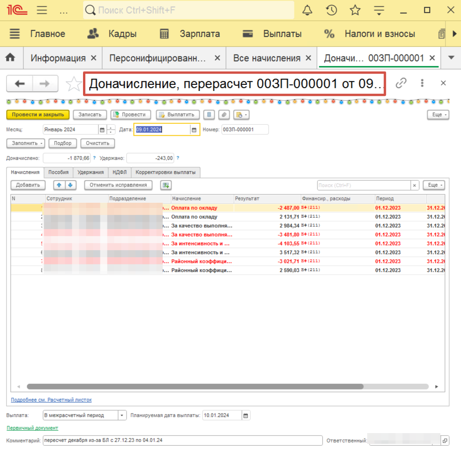Open calendar for Месяц field
Image resolution: width=461 pixels, height=450 pixels.
(102, 130)
